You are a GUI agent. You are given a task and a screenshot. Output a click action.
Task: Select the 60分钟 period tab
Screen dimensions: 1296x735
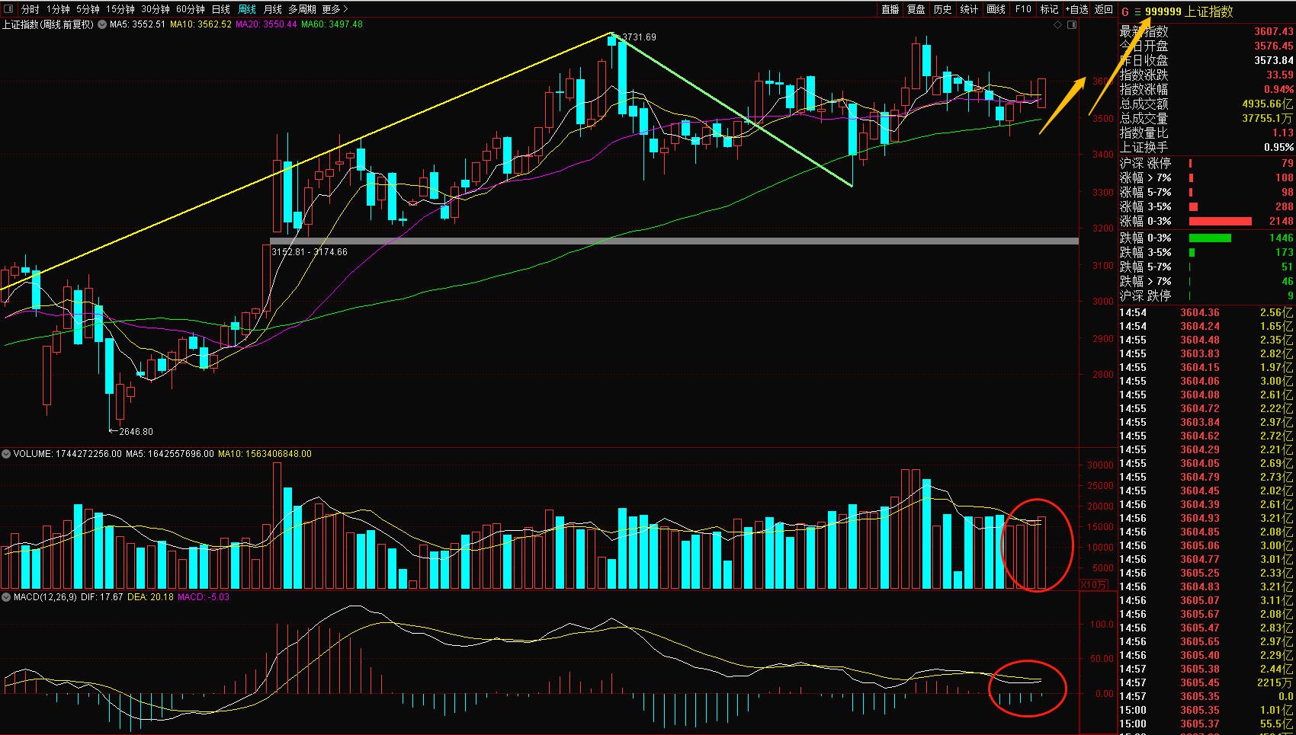click(191, 9)
